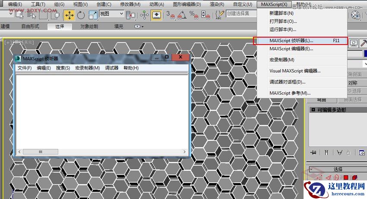Toggle the Angle Snap button

click(182, 15)
